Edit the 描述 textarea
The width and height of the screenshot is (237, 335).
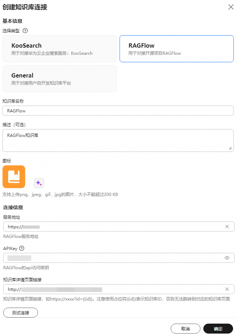tap(118, 140)
